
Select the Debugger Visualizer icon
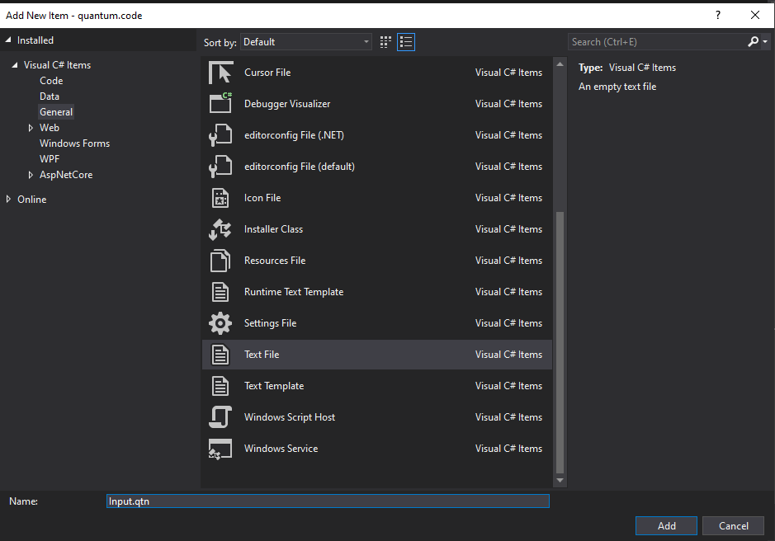(x=220, y=104)
